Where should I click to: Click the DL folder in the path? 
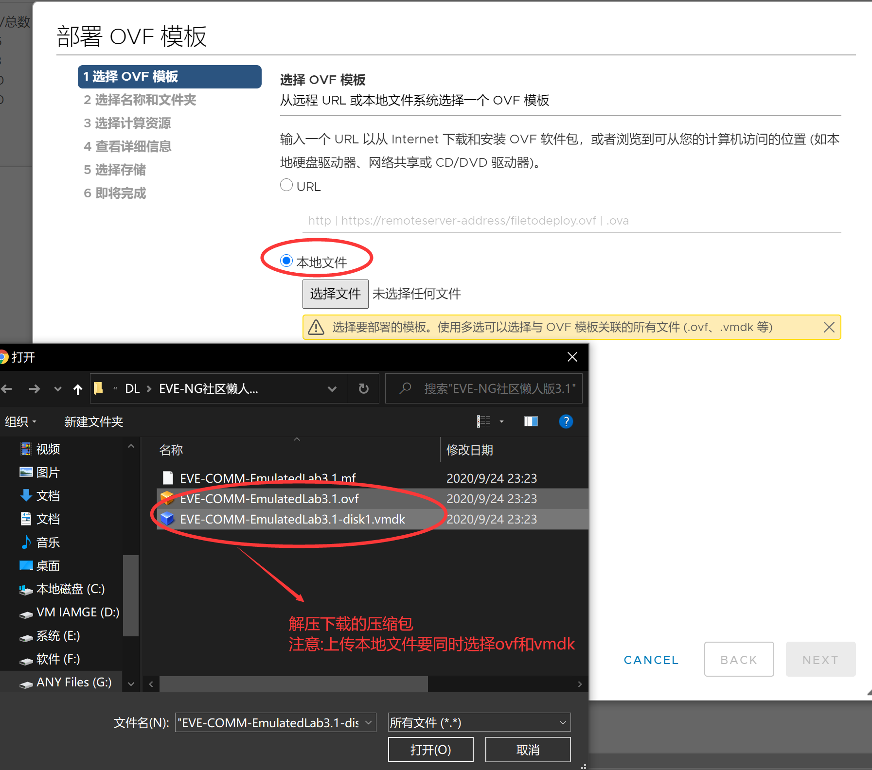pyautogui.click(x=132, y=388)
